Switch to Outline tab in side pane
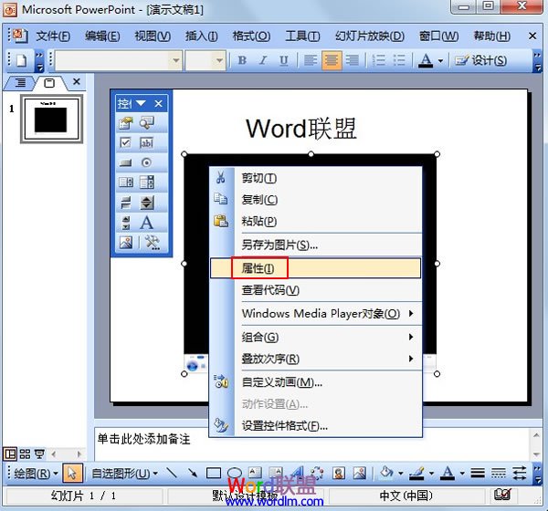The width and height of the screenshot is (548, 511). 20,83
